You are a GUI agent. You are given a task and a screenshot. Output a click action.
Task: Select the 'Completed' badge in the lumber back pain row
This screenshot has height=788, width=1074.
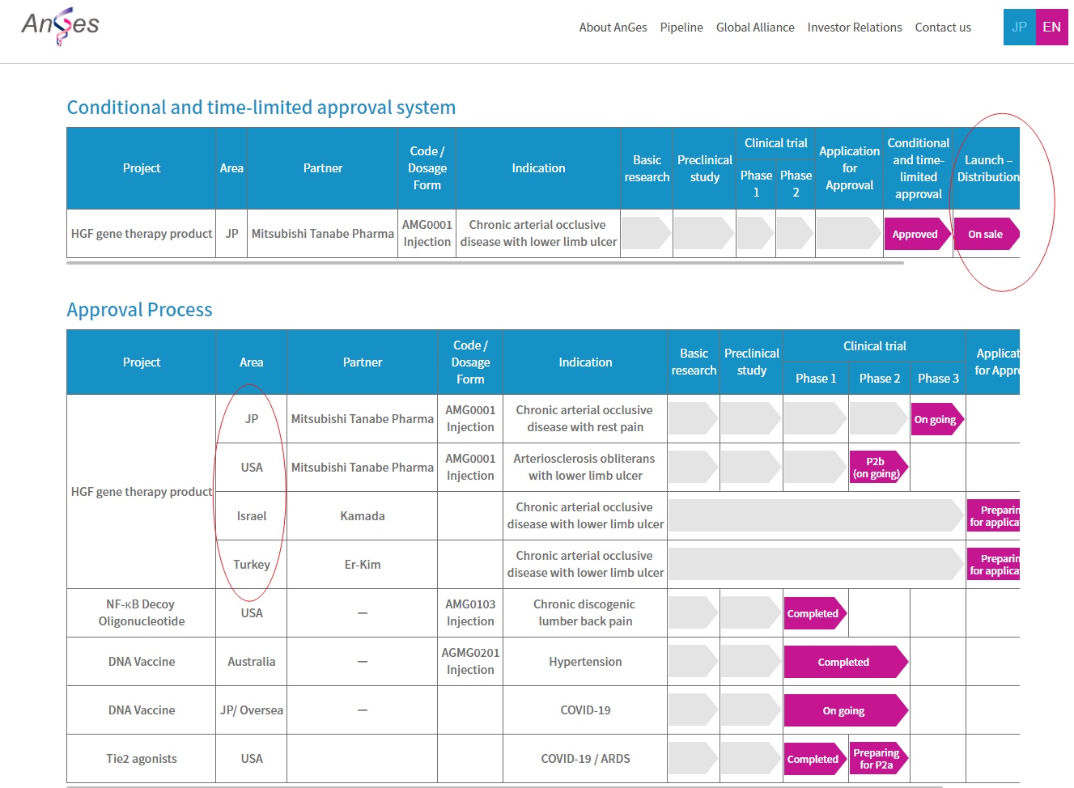815,613
